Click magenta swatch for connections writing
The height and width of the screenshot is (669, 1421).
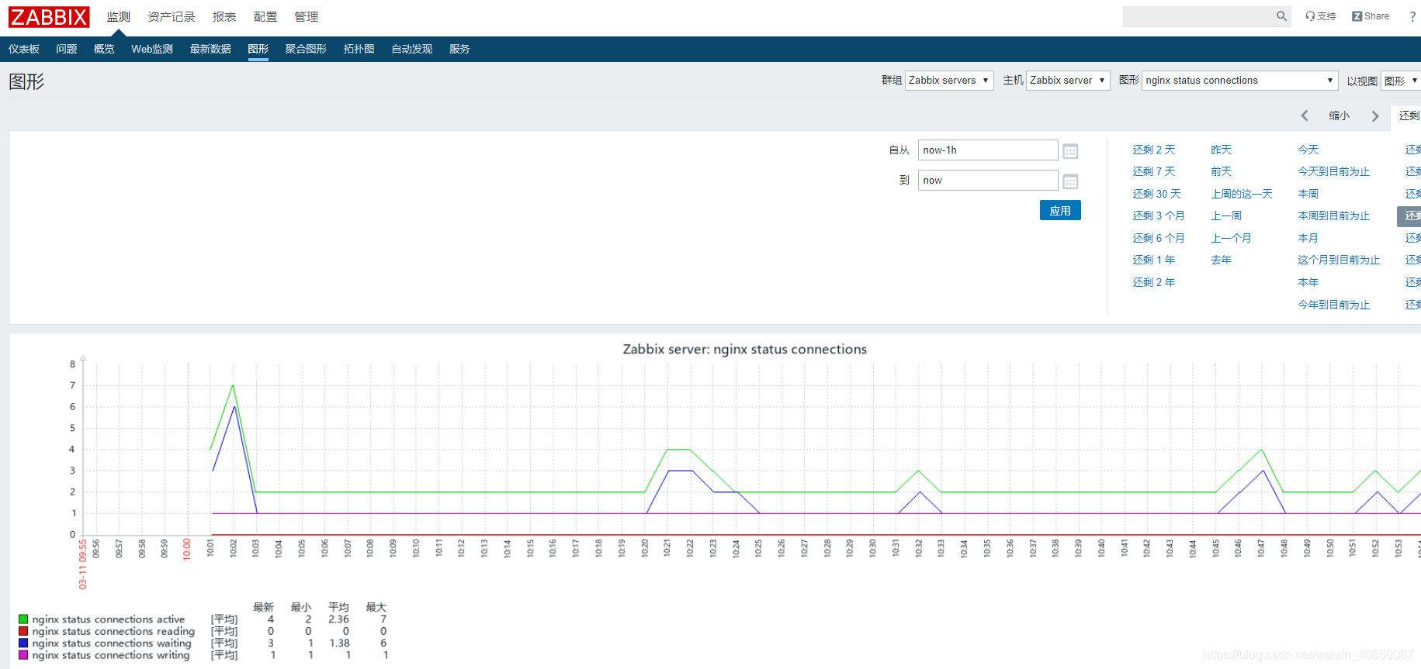click(x=23, y=655)
